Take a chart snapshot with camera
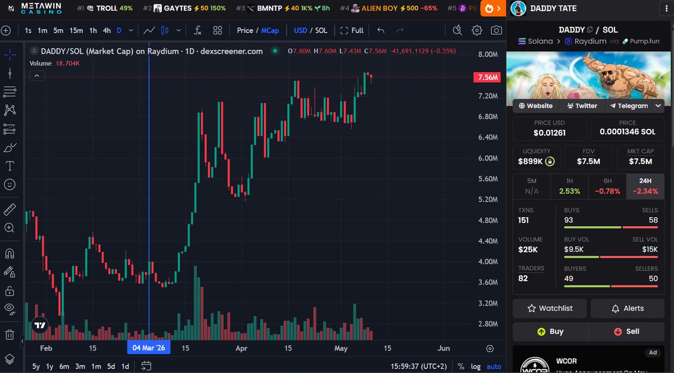The height and width of the screenshot is (373, 674). (x=496, y=30)
